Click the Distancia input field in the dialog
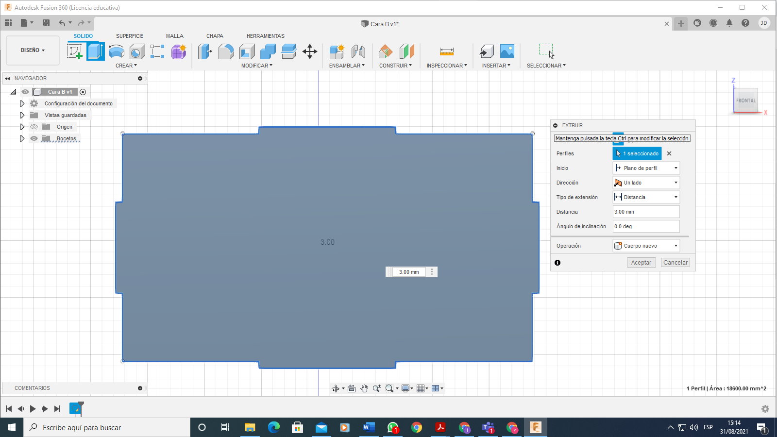Image resolution: width=777 pixels, height=437 pixels. click(646, 212)
